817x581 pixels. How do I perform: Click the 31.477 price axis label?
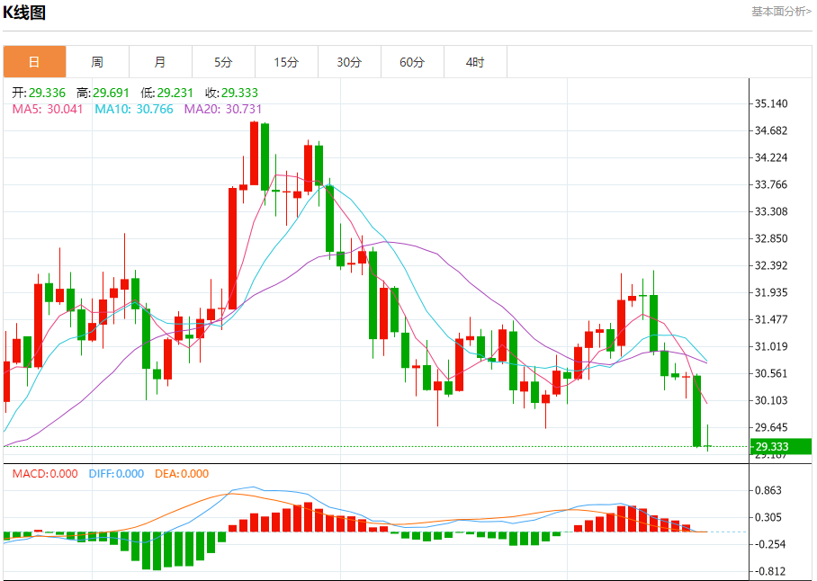pyautogui.click(x=771, y=319)
